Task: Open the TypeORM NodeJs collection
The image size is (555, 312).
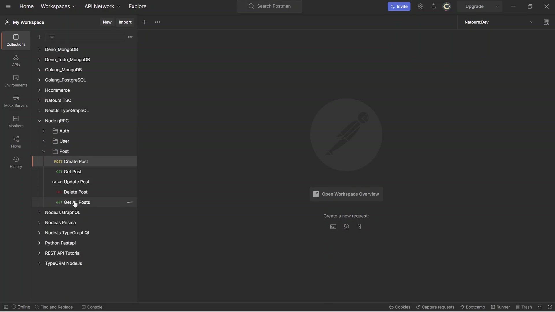Action: [x=64, y=263]
